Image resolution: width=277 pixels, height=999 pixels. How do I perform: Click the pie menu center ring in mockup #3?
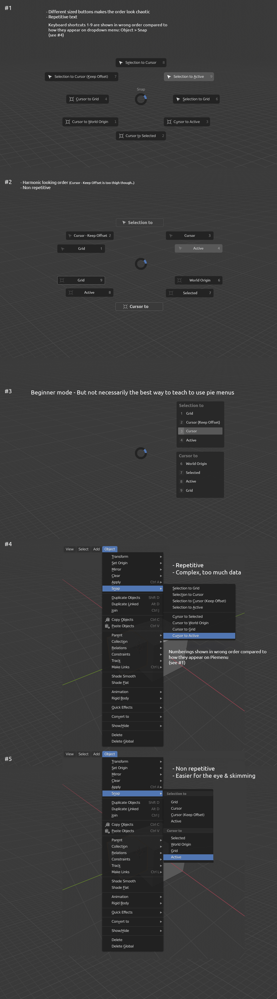click(x=141, y=453)
